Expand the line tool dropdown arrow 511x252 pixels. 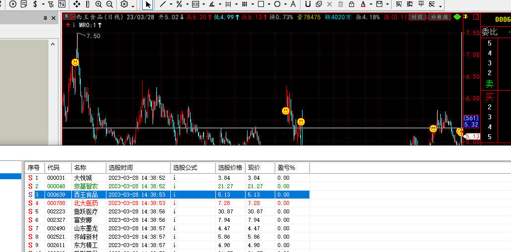pos(171,5)
